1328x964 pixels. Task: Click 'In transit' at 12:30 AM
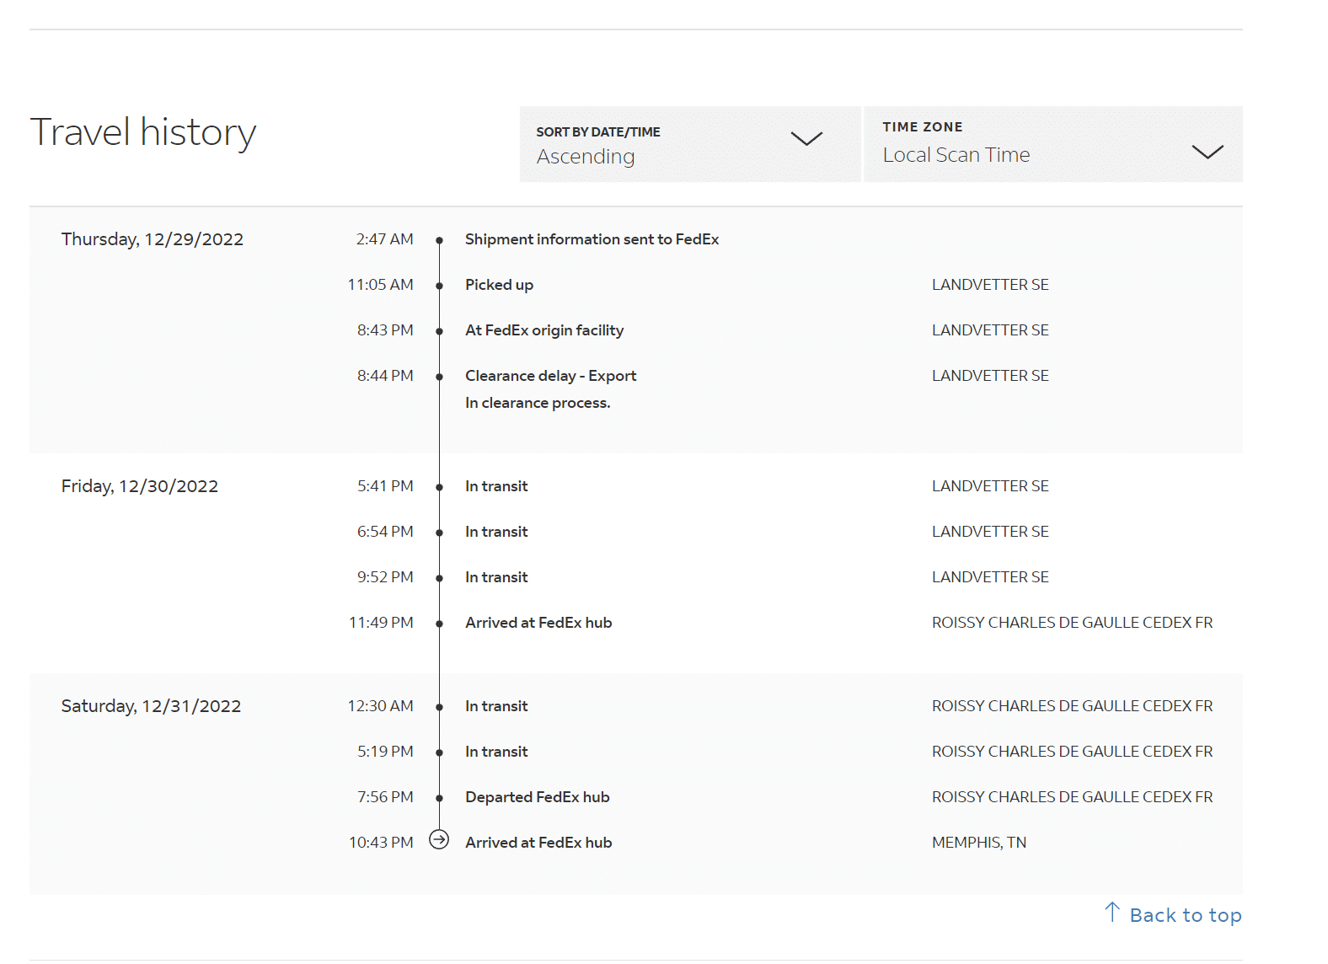(x=496, y=706)
